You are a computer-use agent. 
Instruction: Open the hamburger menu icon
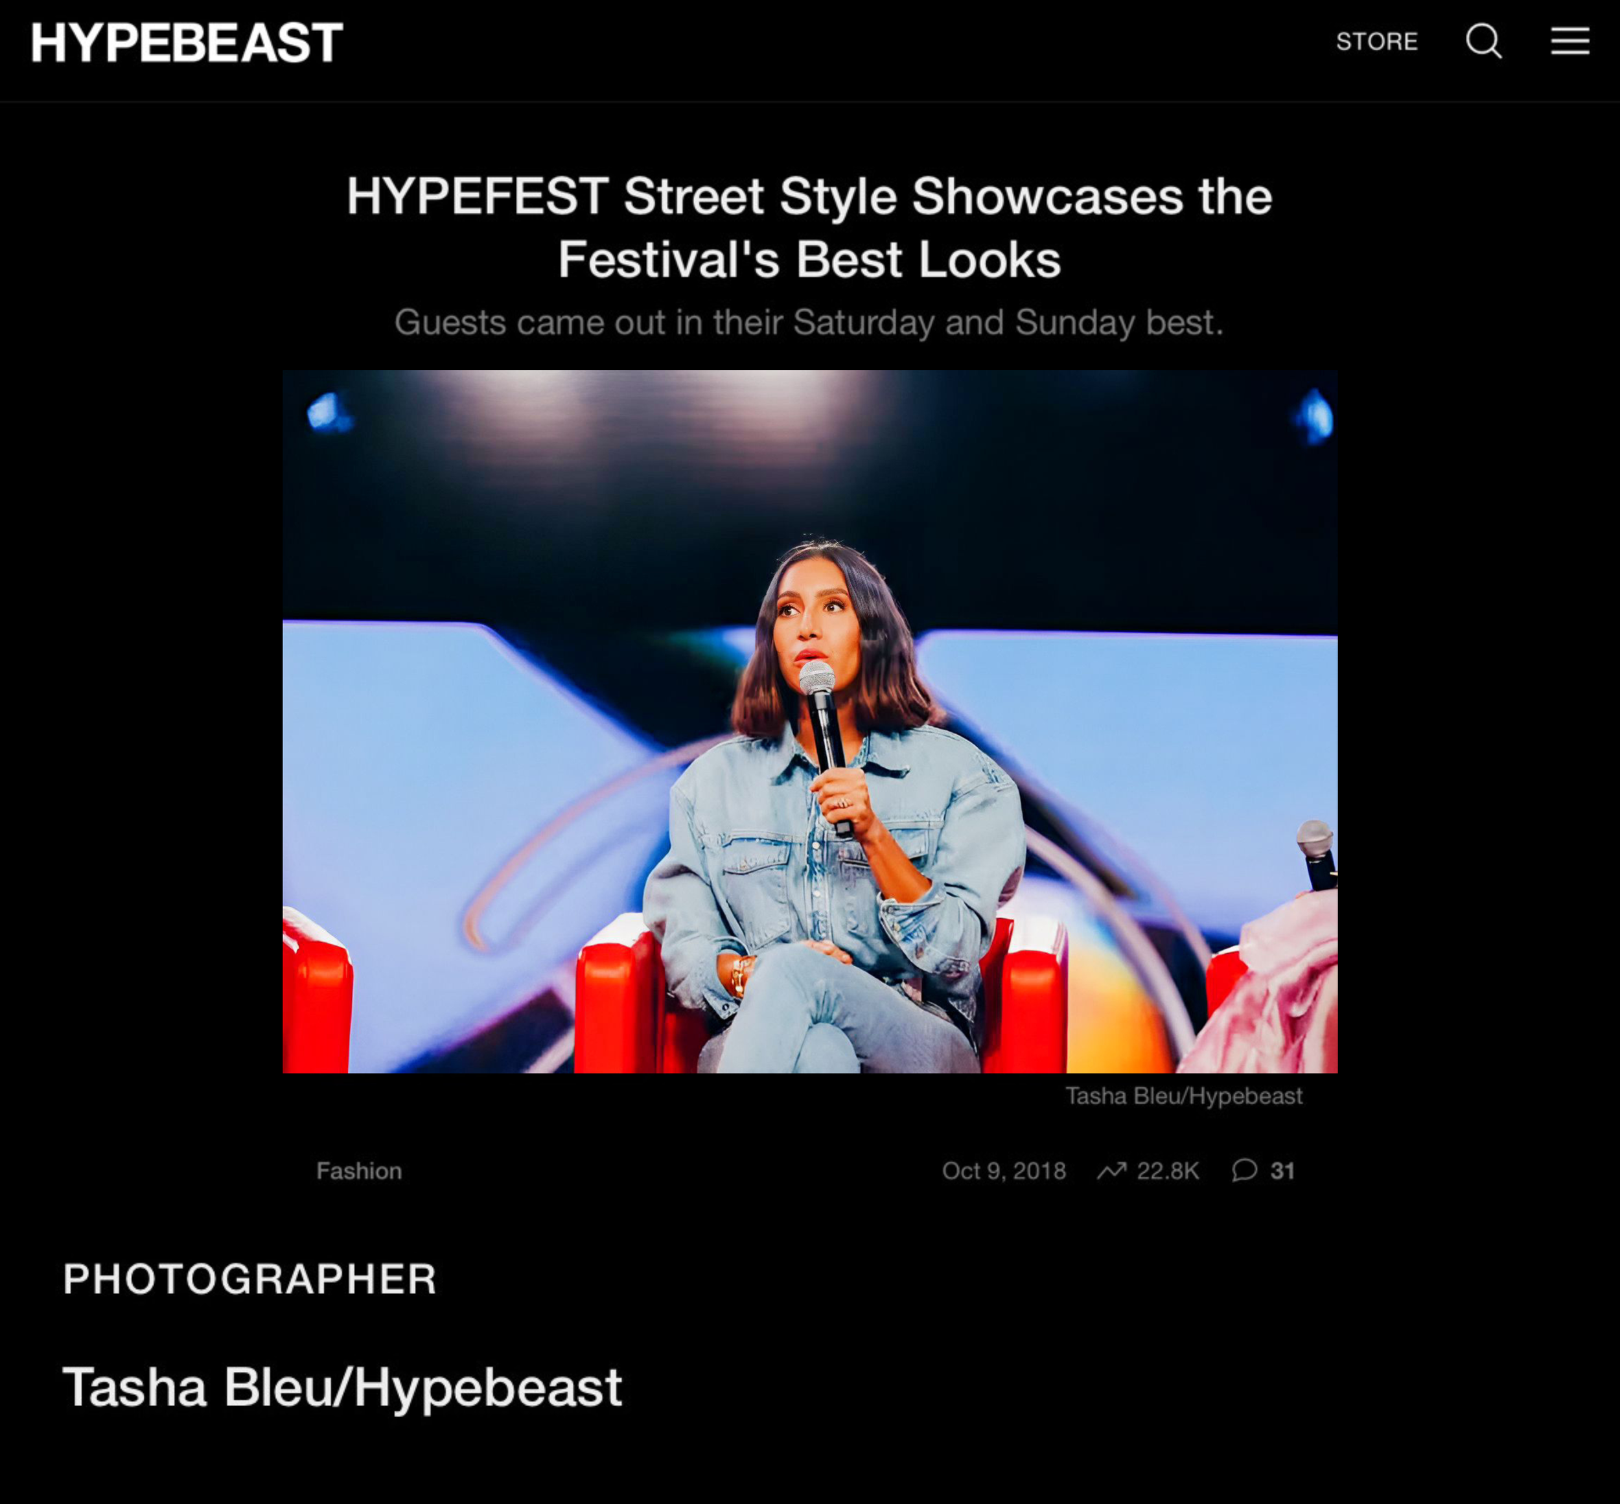1569,41
